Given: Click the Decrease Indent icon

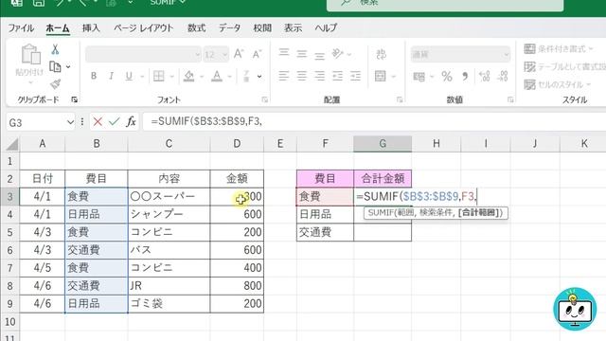Looking at the screenshot, I should (x=337, y=76).
